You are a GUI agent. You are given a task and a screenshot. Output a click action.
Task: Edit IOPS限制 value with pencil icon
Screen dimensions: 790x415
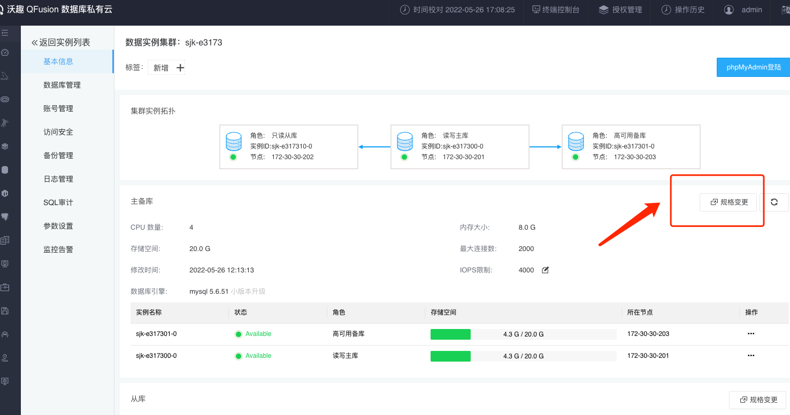pyautogui.click(x=546, y=270)
